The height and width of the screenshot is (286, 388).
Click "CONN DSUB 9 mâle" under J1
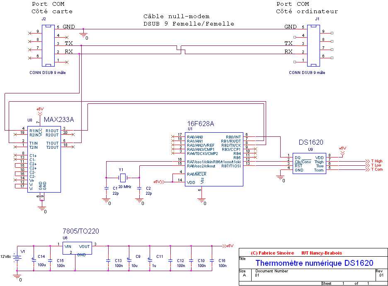point(307,73)
